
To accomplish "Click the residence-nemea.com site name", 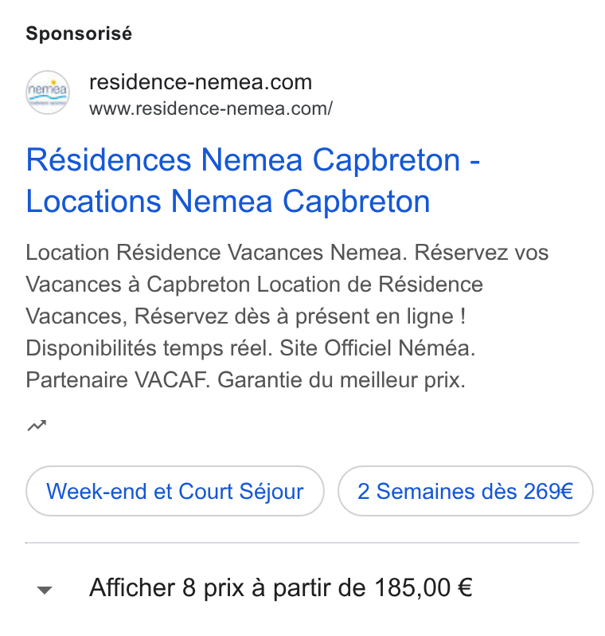I will pos(201,82).
